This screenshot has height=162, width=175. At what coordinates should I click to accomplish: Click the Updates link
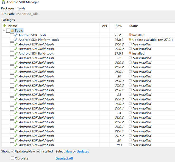point(83,151)
